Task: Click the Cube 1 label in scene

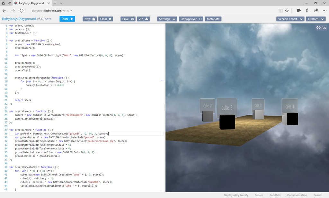Action: pyautogui.click(x=289, y=107)
